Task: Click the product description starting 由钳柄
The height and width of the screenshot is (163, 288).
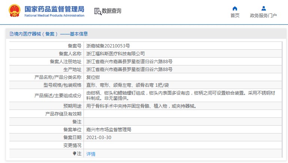Action: point(181,96)
